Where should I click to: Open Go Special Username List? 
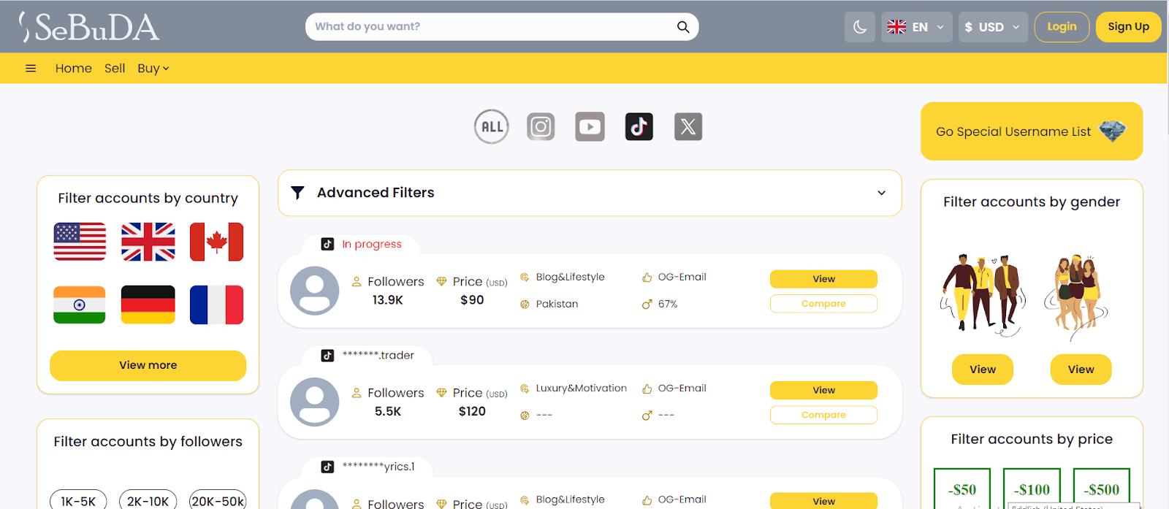click(x=1032, y=131)
